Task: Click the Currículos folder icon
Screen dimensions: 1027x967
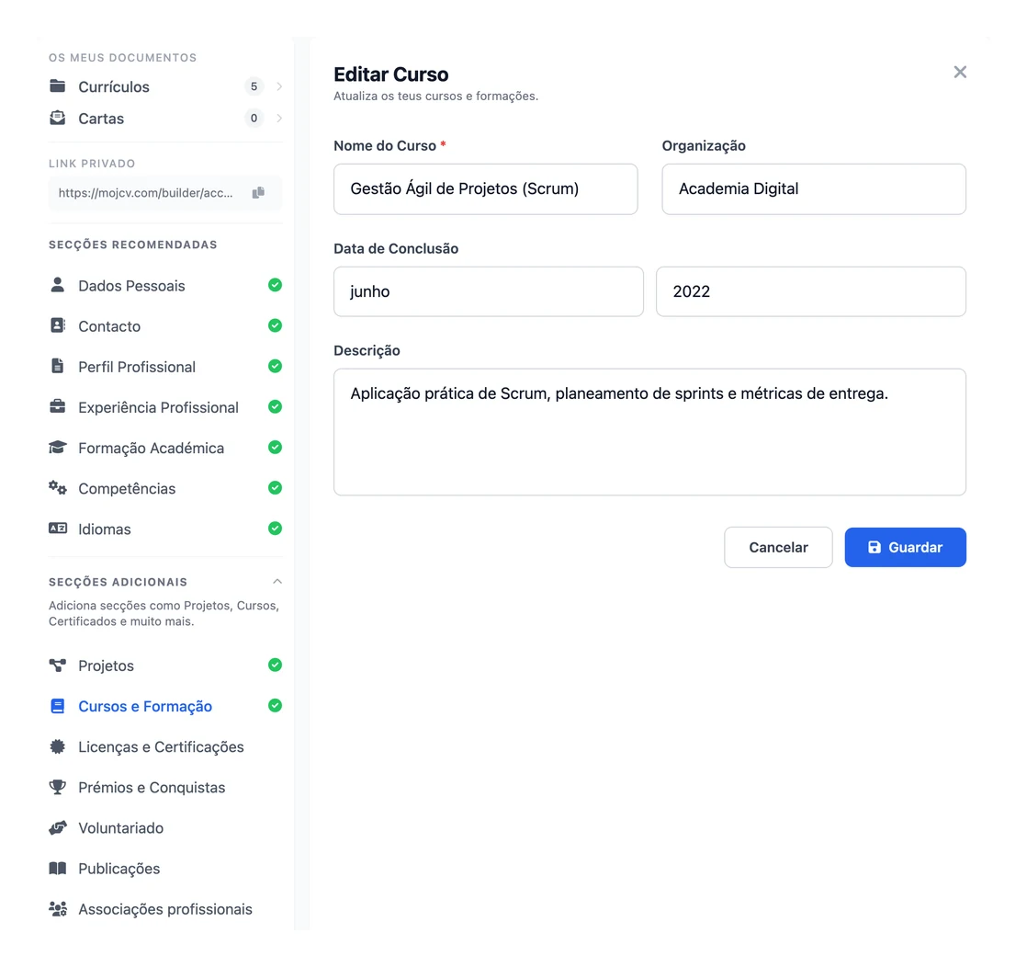Action: (58, 85)
